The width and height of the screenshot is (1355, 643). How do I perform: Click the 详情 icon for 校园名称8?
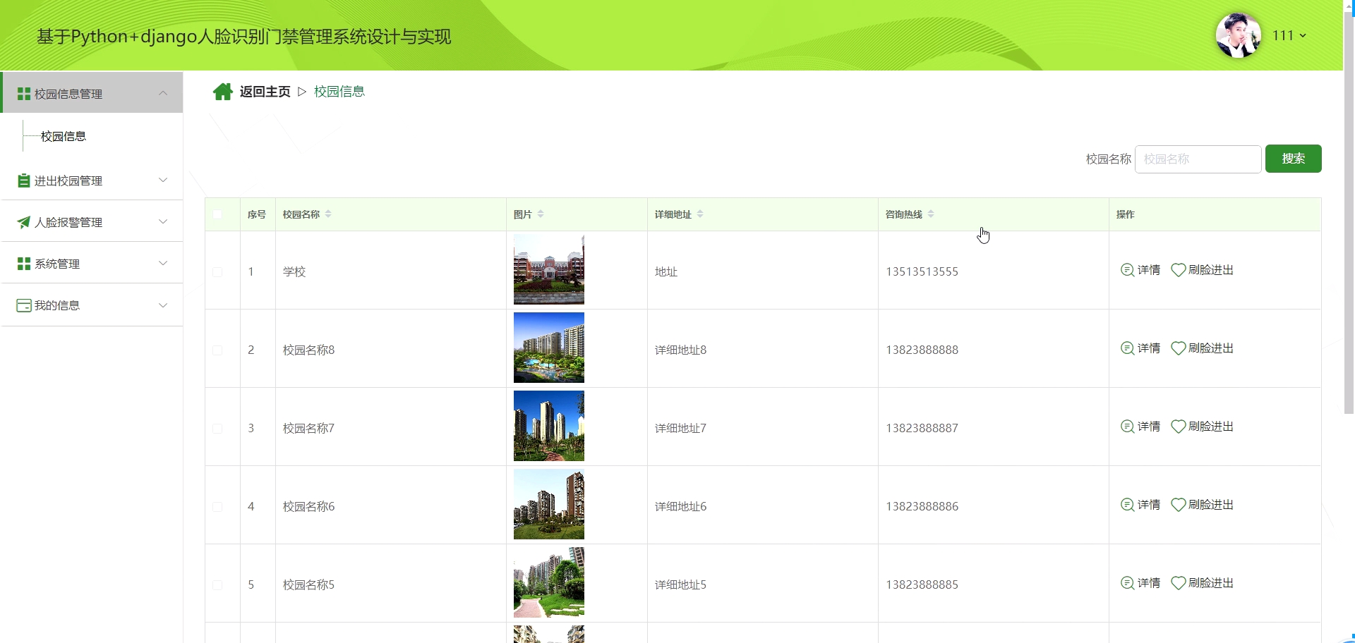click(x=1127, y=348)
